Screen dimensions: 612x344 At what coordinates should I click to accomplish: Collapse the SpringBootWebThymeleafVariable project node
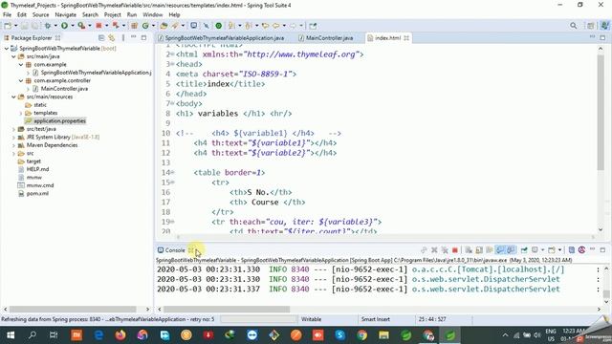pyautogui.click(x=7, y=49)
